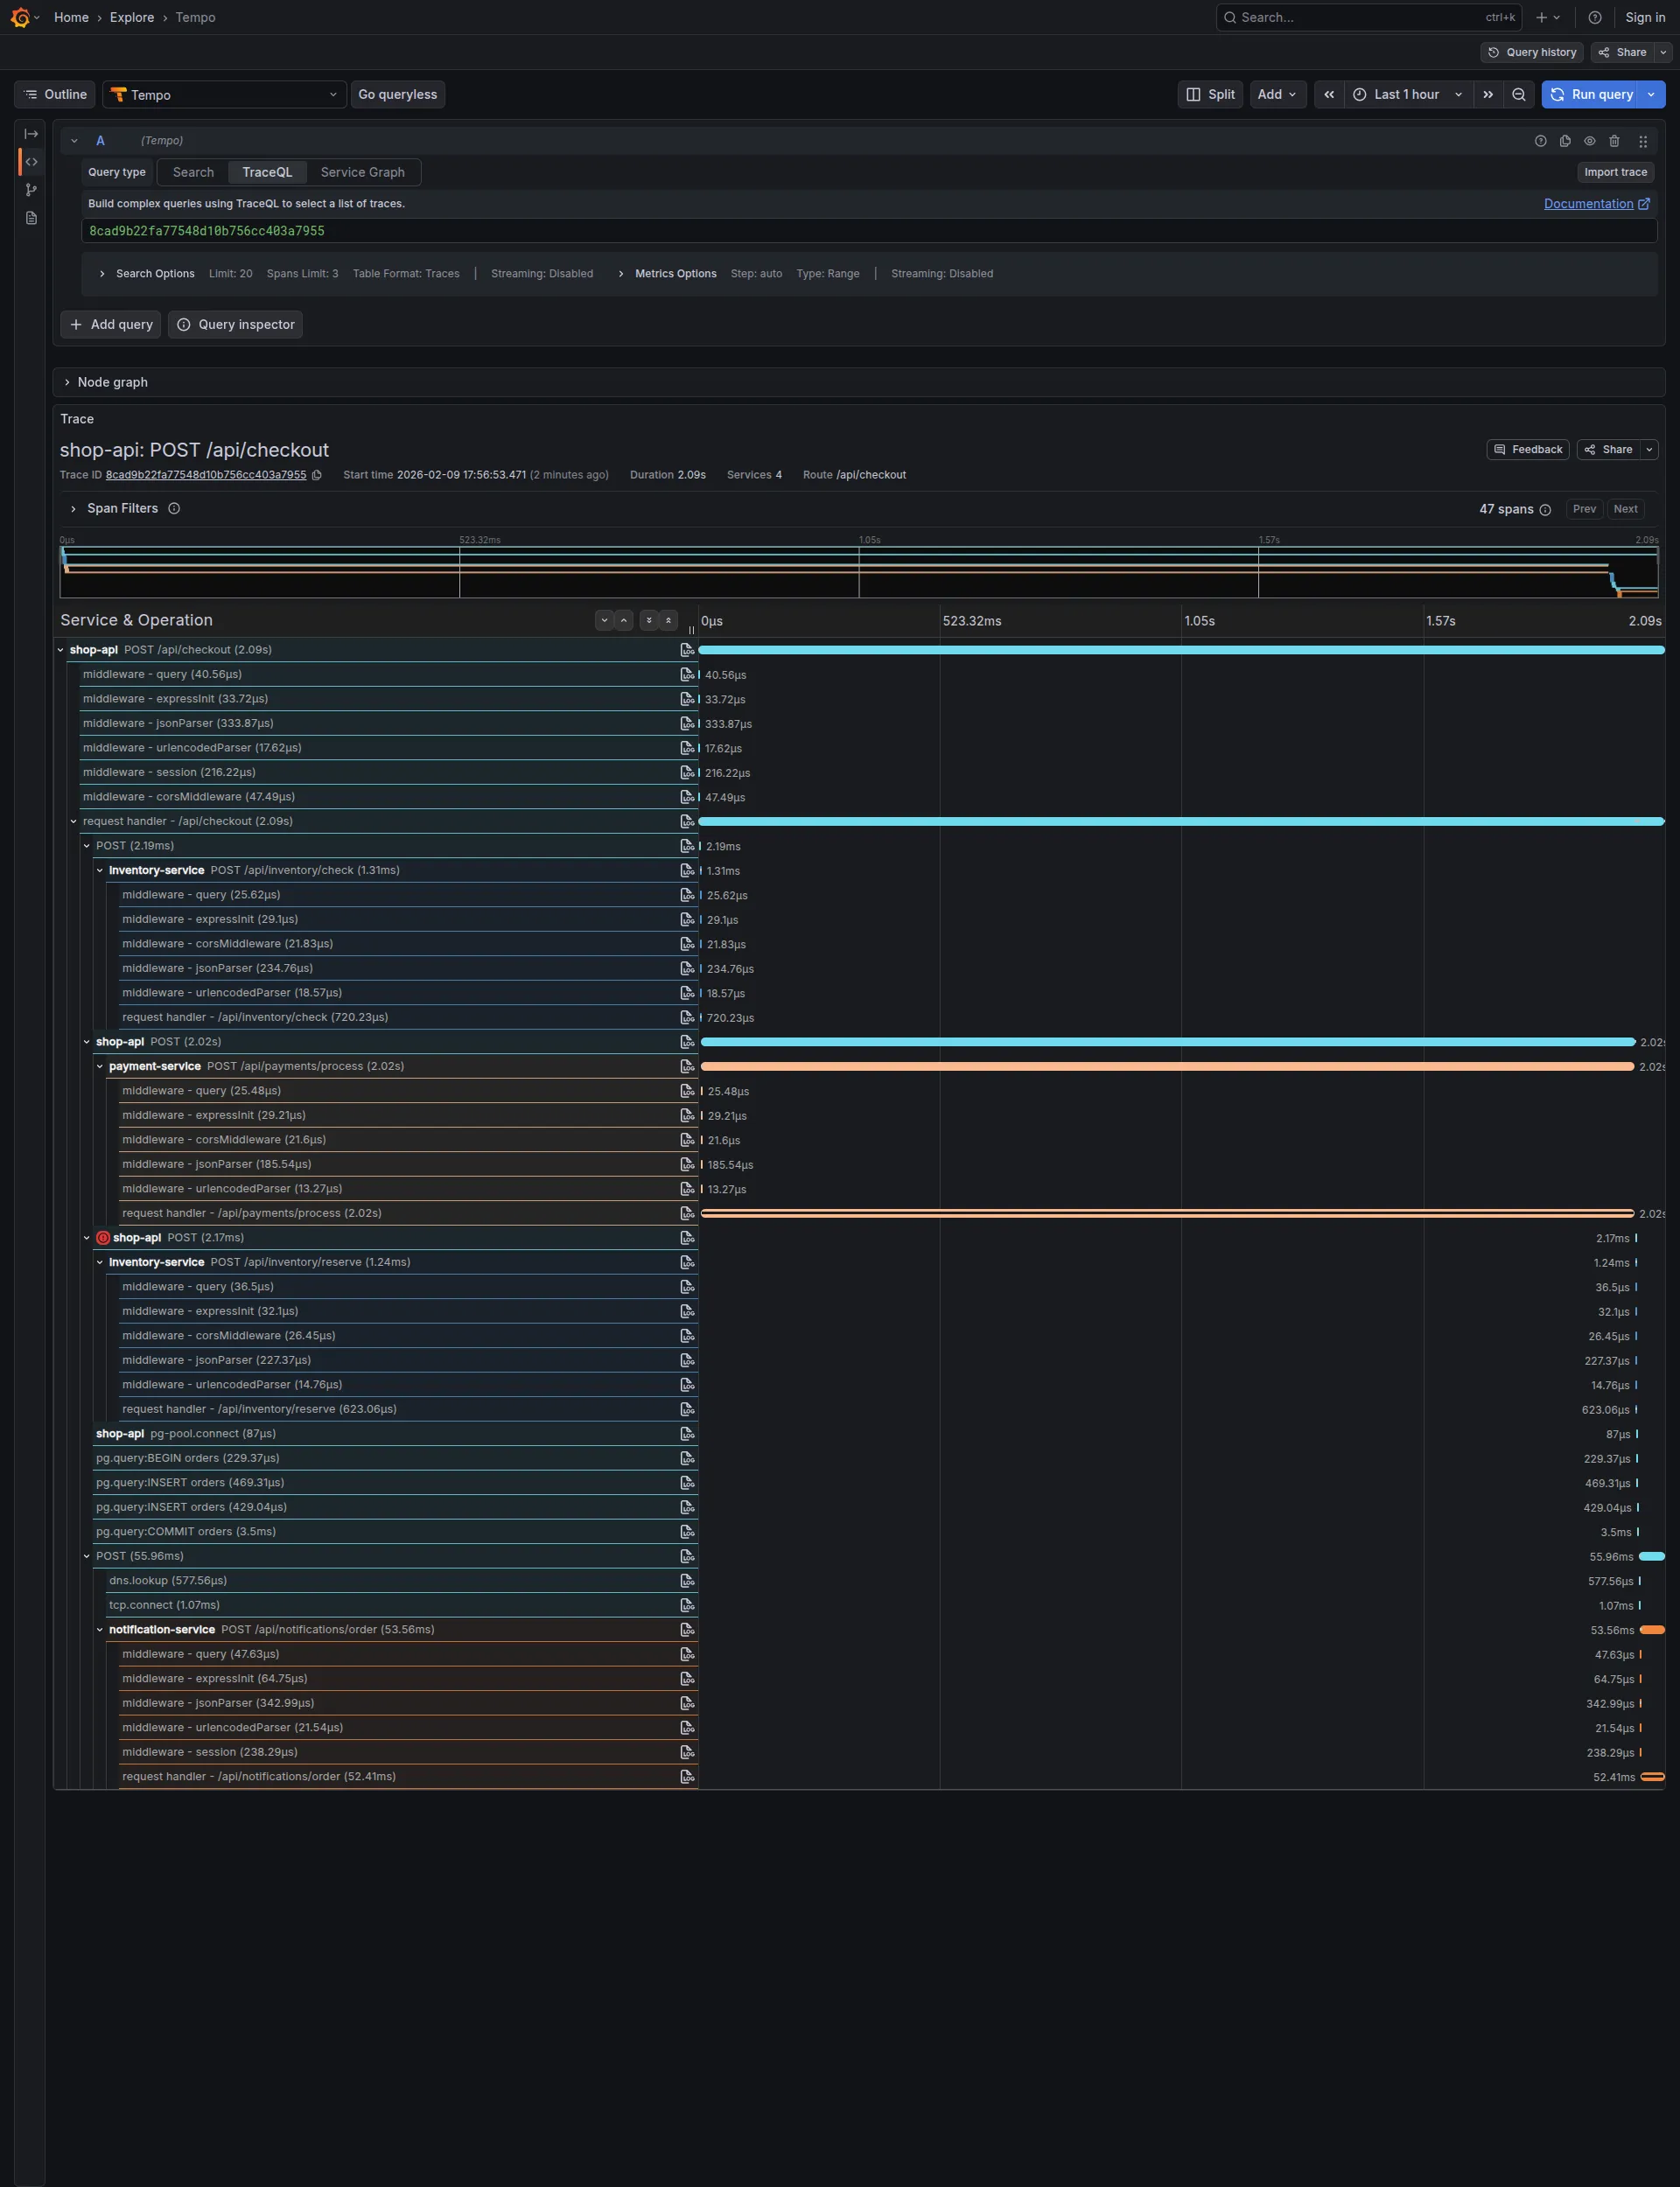The width and height of the screenshot is (1680, 2187).
Task: Copy the trace ID to clipboard
Action: tap(317, 475)
